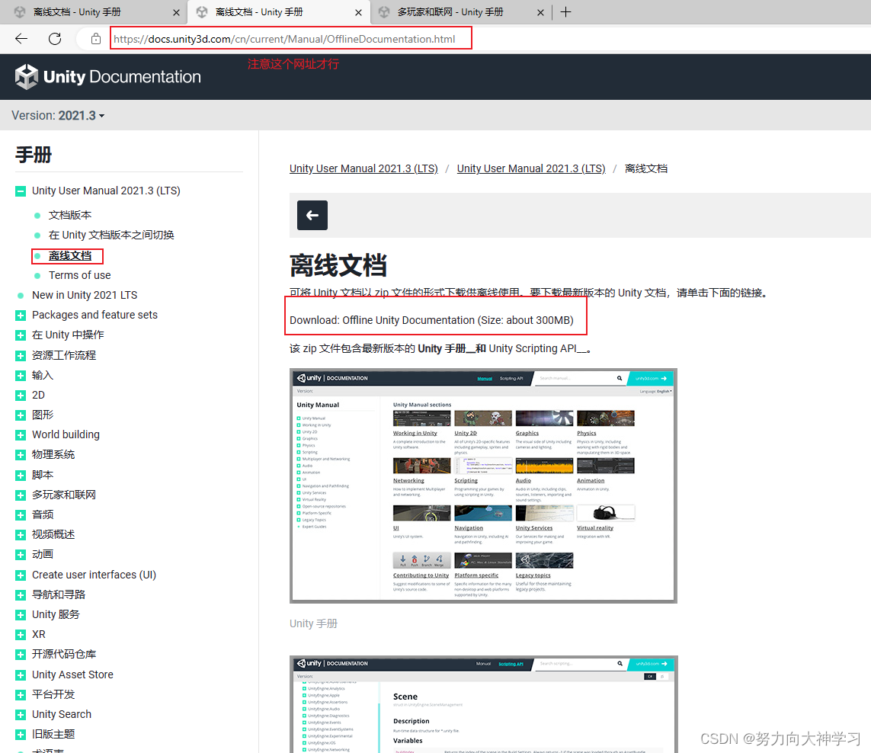
Task: Expand the 平台开发 section
Action: pos(21,694)
